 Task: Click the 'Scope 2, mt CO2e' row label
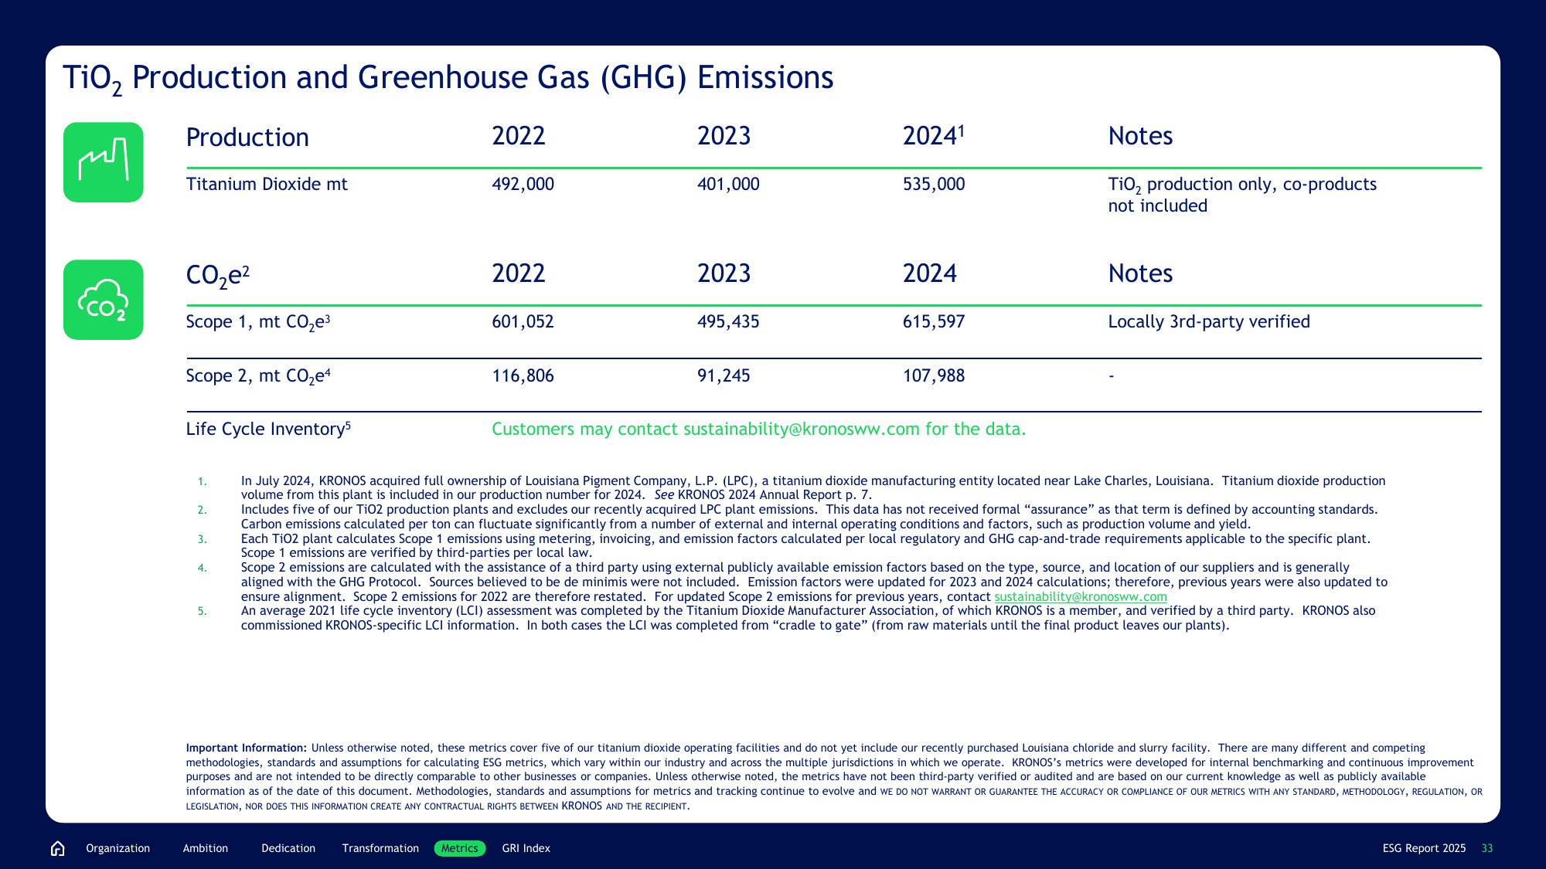(258, 376)
